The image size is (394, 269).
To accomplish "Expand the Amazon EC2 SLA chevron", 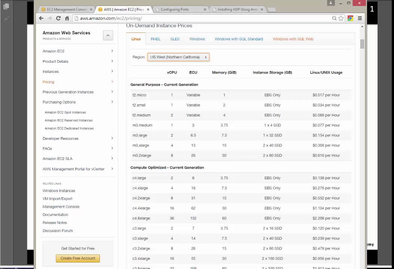I will coord(112,158).
